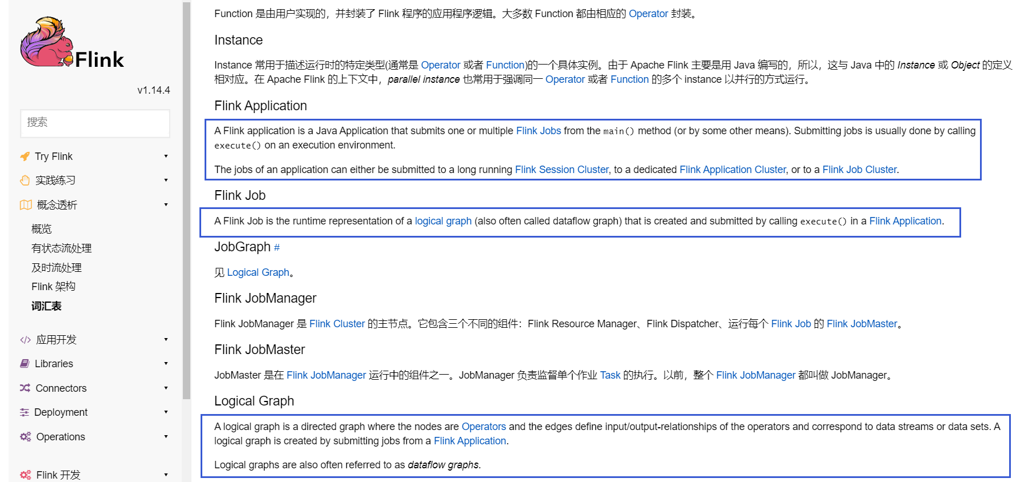Click the JobGraph heading anchor # link
The width and height of the screenshot is (1020, 482).
(277, 247)
